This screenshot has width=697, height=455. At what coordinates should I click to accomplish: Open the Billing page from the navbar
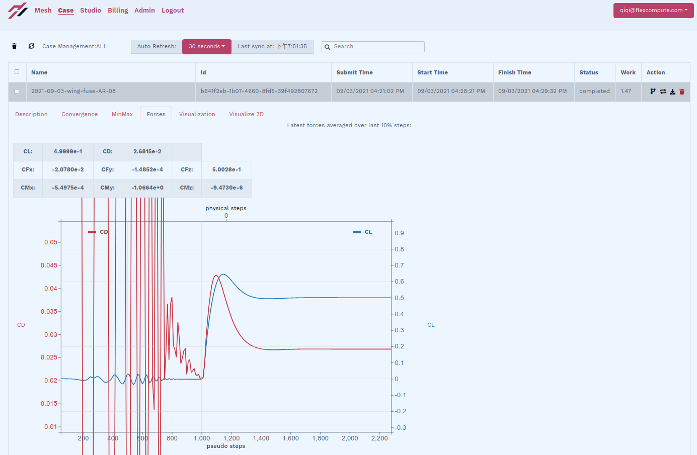pos(118,10)
